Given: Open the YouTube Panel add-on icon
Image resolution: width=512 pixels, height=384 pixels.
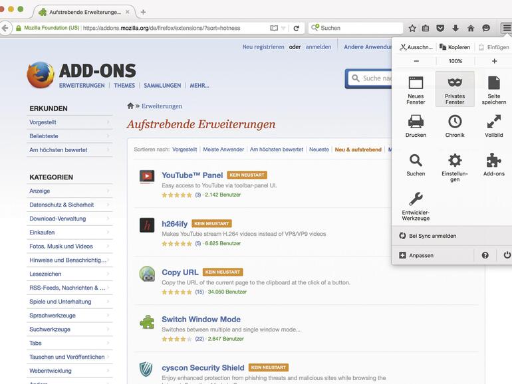Looking at the screenshot, I should point(147,177).
